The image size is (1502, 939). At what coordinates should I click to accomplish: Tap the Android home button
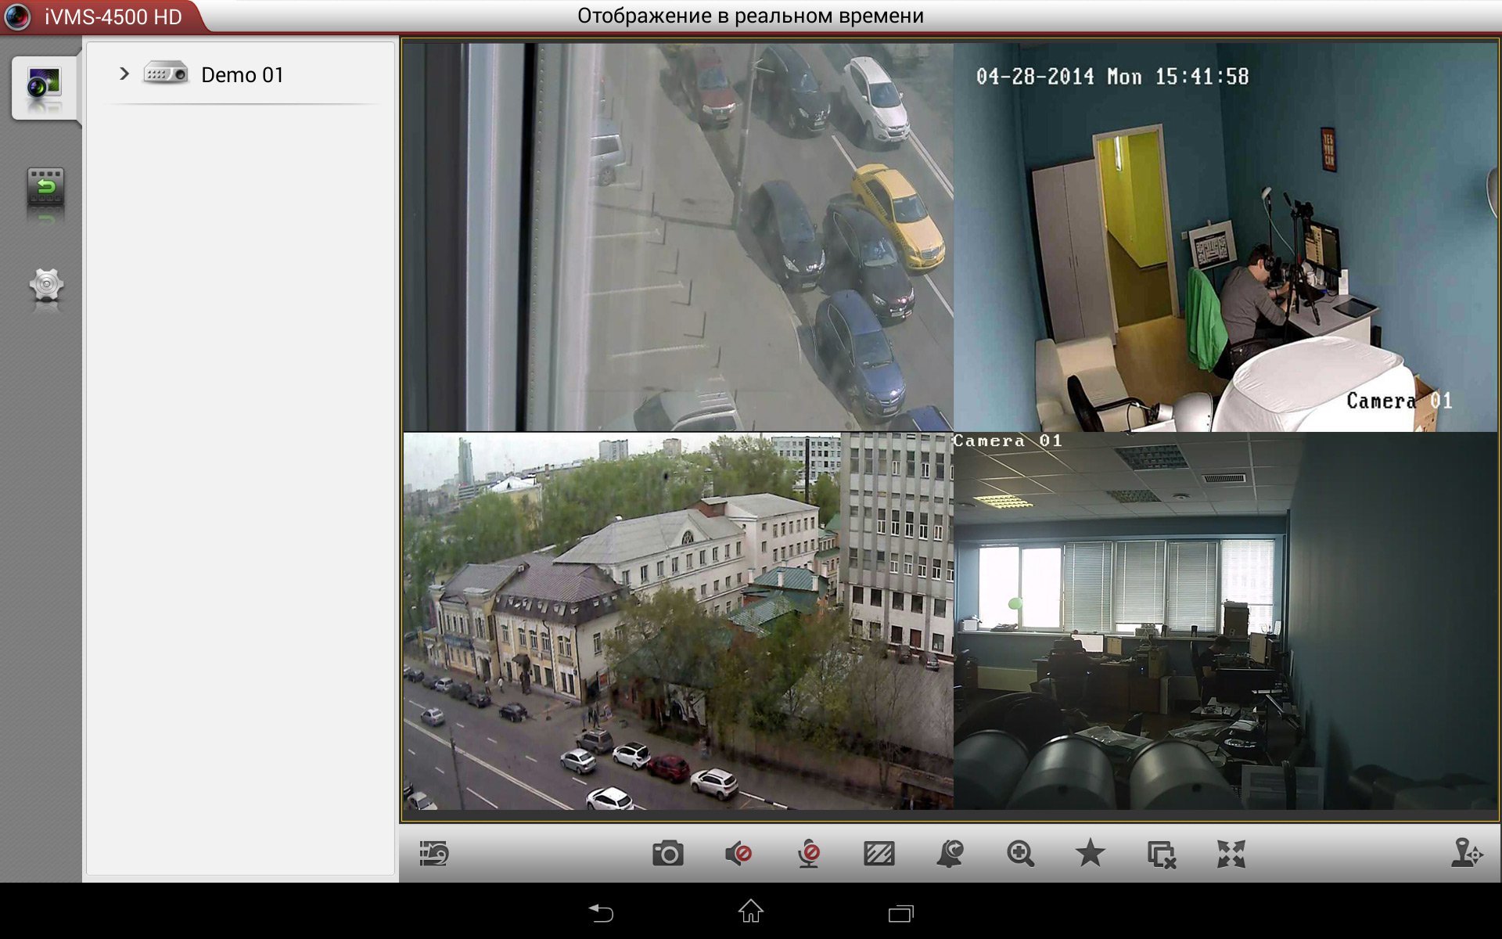[x=751, y=911]
